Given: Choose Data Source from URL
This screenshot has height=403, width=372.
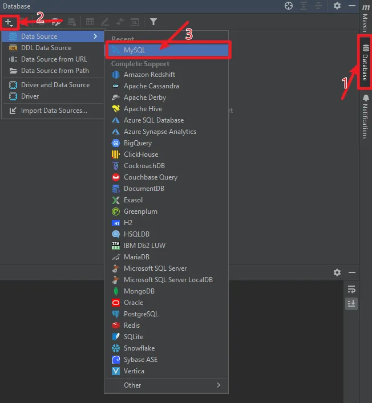Looking at the screenshot, I should click(53, 59).
